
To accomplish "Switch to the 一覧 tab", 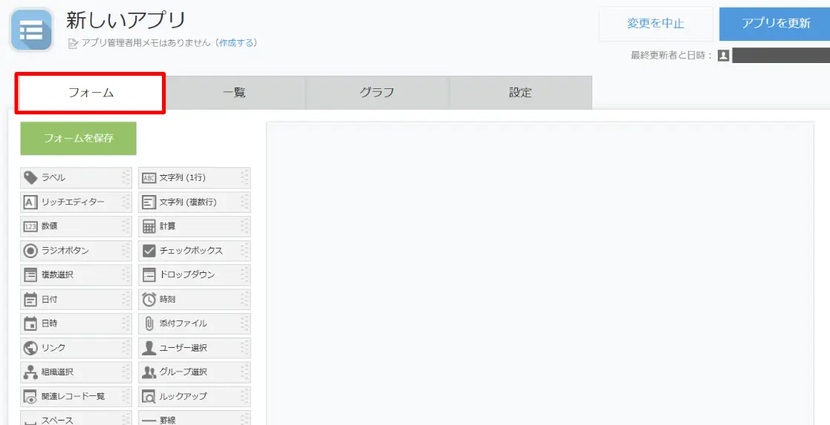I will [234, 93].
